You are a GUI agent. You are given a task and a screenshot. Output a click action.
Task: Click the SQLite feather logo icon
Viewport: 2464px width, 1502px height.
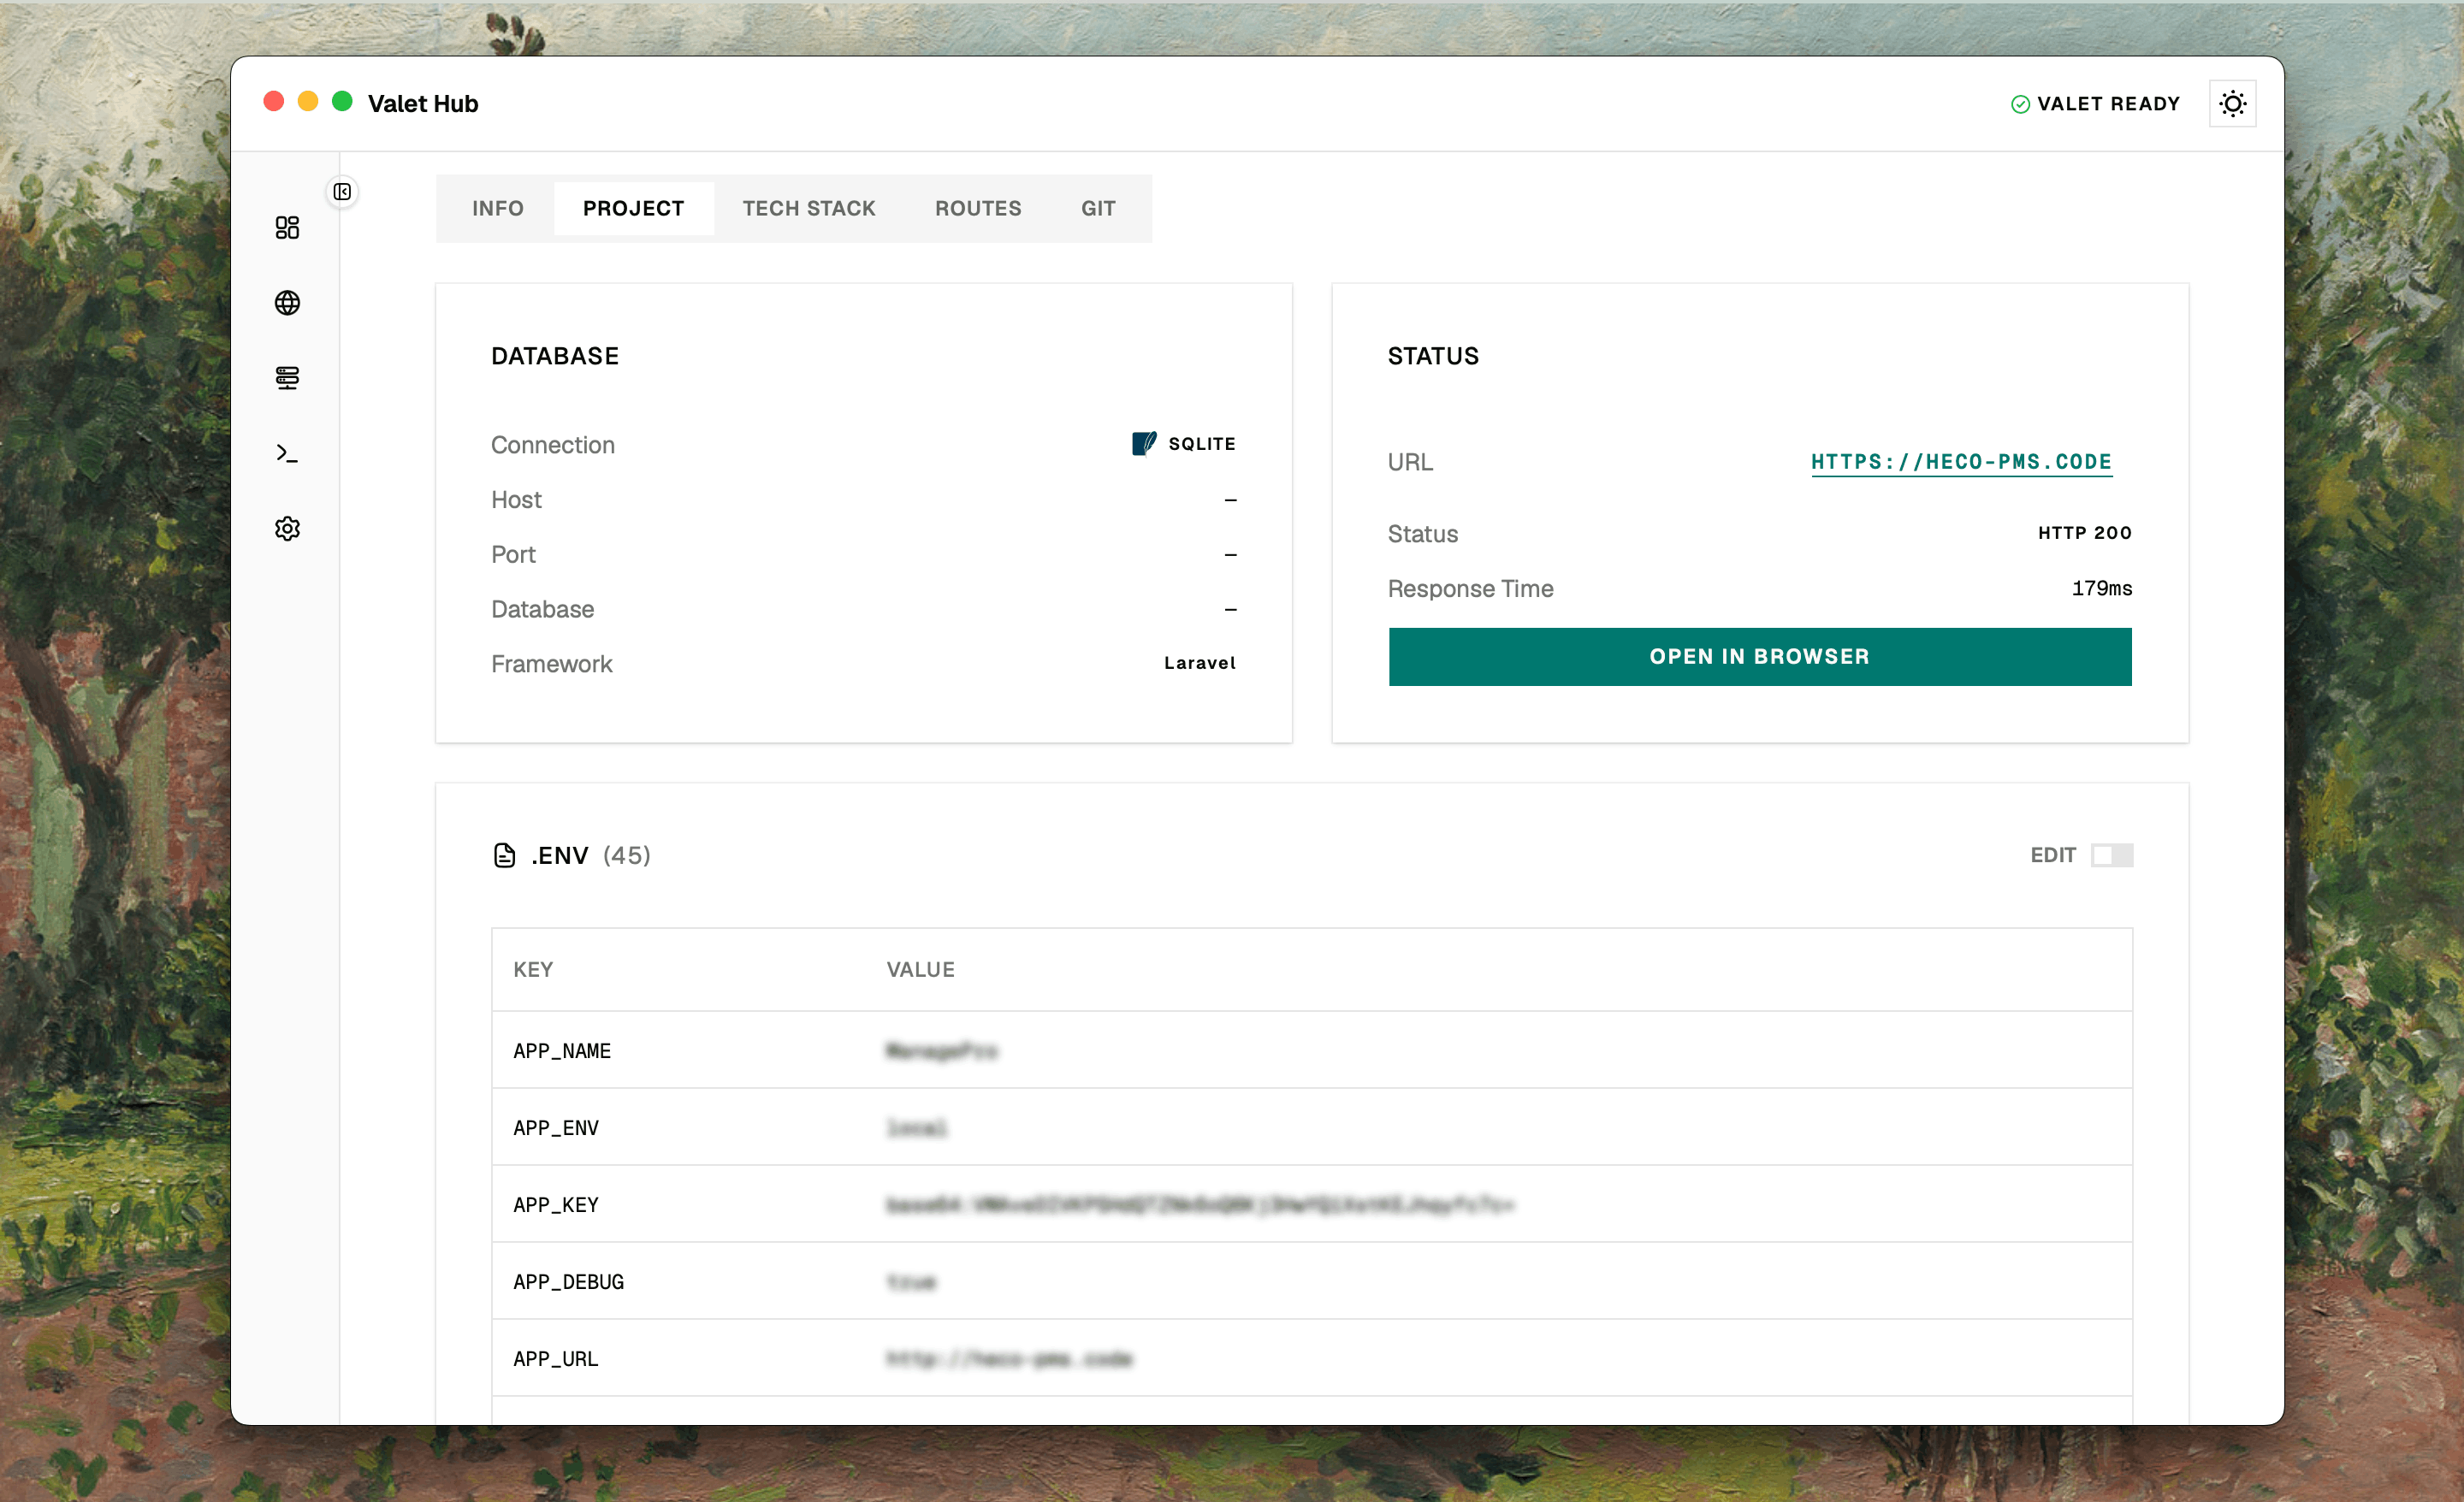click(x=1144, y=443)
